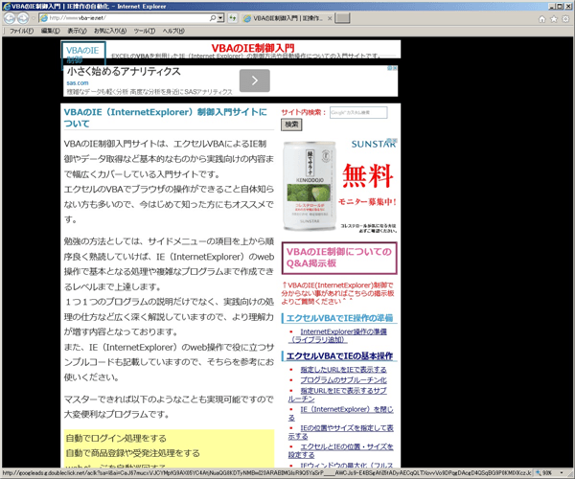Open the ヘルプ(H) menu
The height and width of the screenshot is (479, 575).
pyautogui.click(x=173, y=31)
